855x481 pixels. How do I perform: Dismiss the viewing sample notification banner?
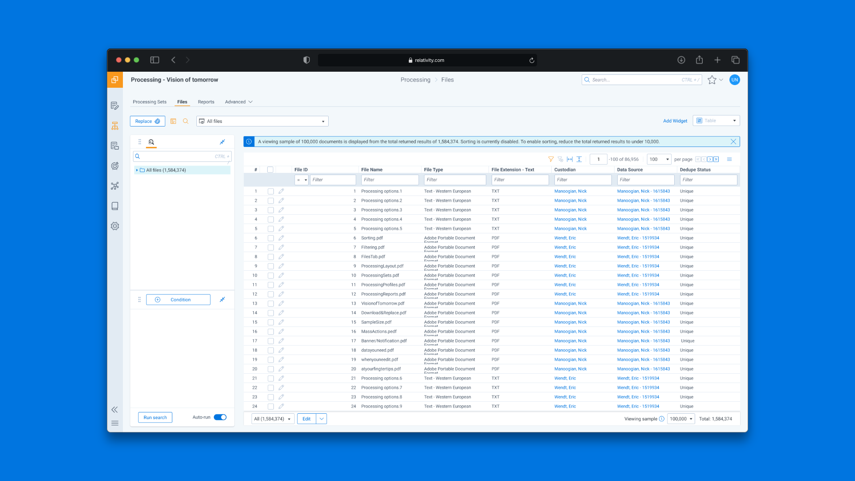coord(733,142)
